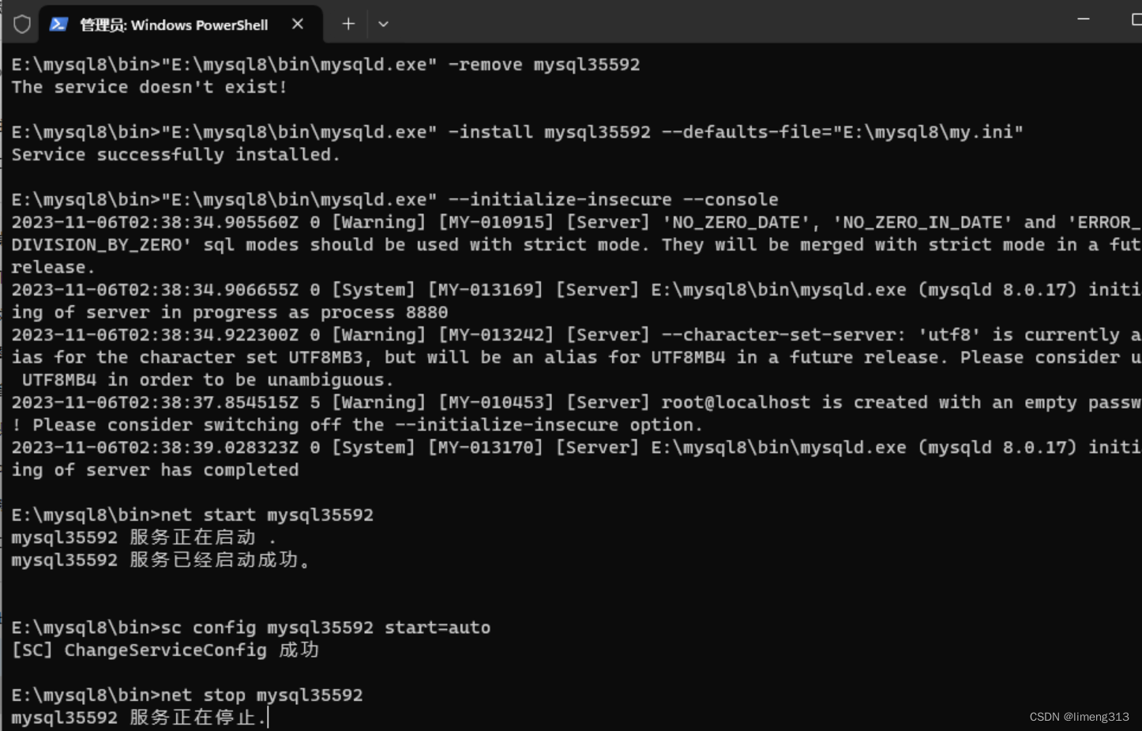Close the Windows PowerShell tab
Image resolution: width=1142 pixels, height=731 pixels.
click(298, 24)
